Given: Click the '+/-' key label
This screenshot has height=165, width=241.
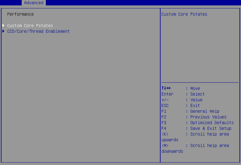Looking at the screenshot, I should 165,100.
